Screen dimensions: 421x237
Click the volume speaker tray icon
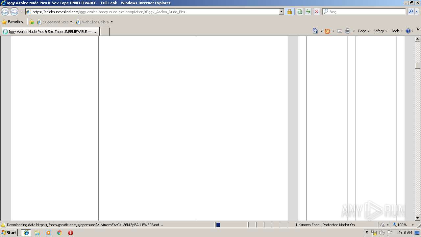pyautogui.click(x=382, y=233)
